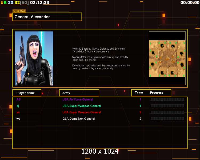
Task: Click the Player Name column header
Action: click(27, 93)
